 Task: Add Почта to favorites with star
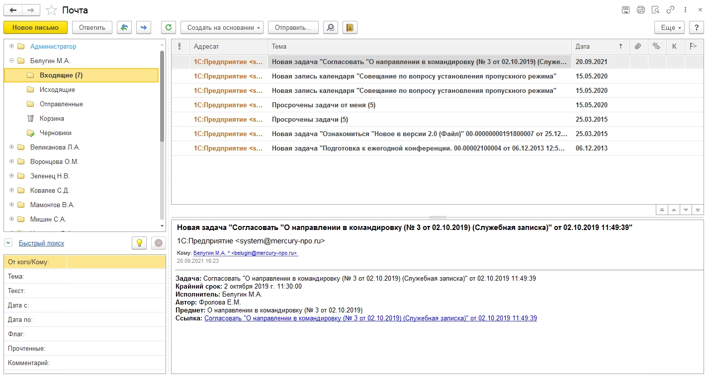pos(51,10)
